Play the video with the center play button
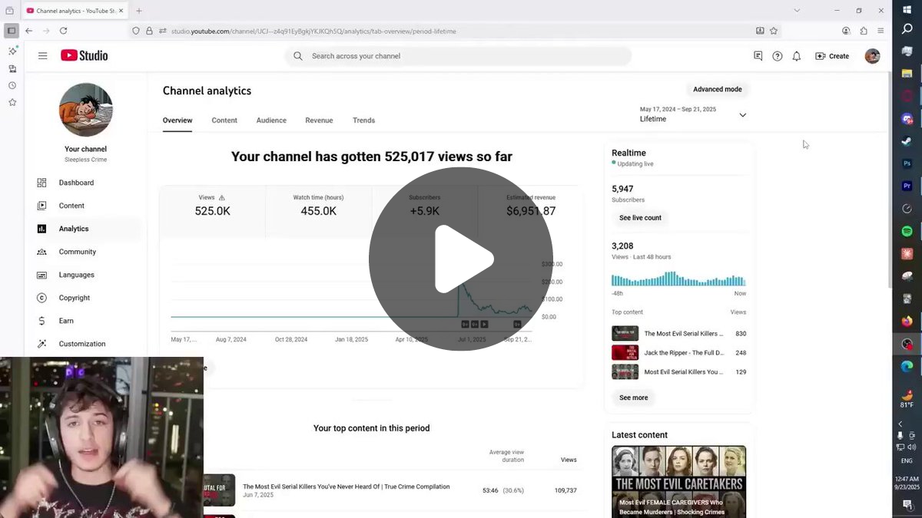The width and height of the screenshot is (922, 518). 461,259
